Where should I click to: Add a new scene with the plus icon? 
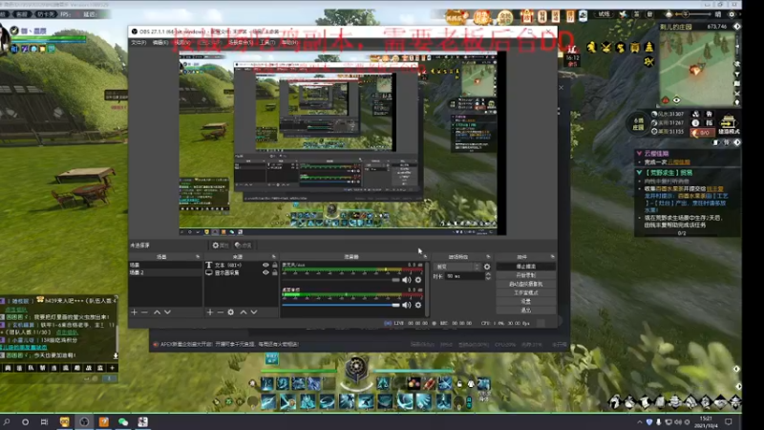click(x=134, y=312)
